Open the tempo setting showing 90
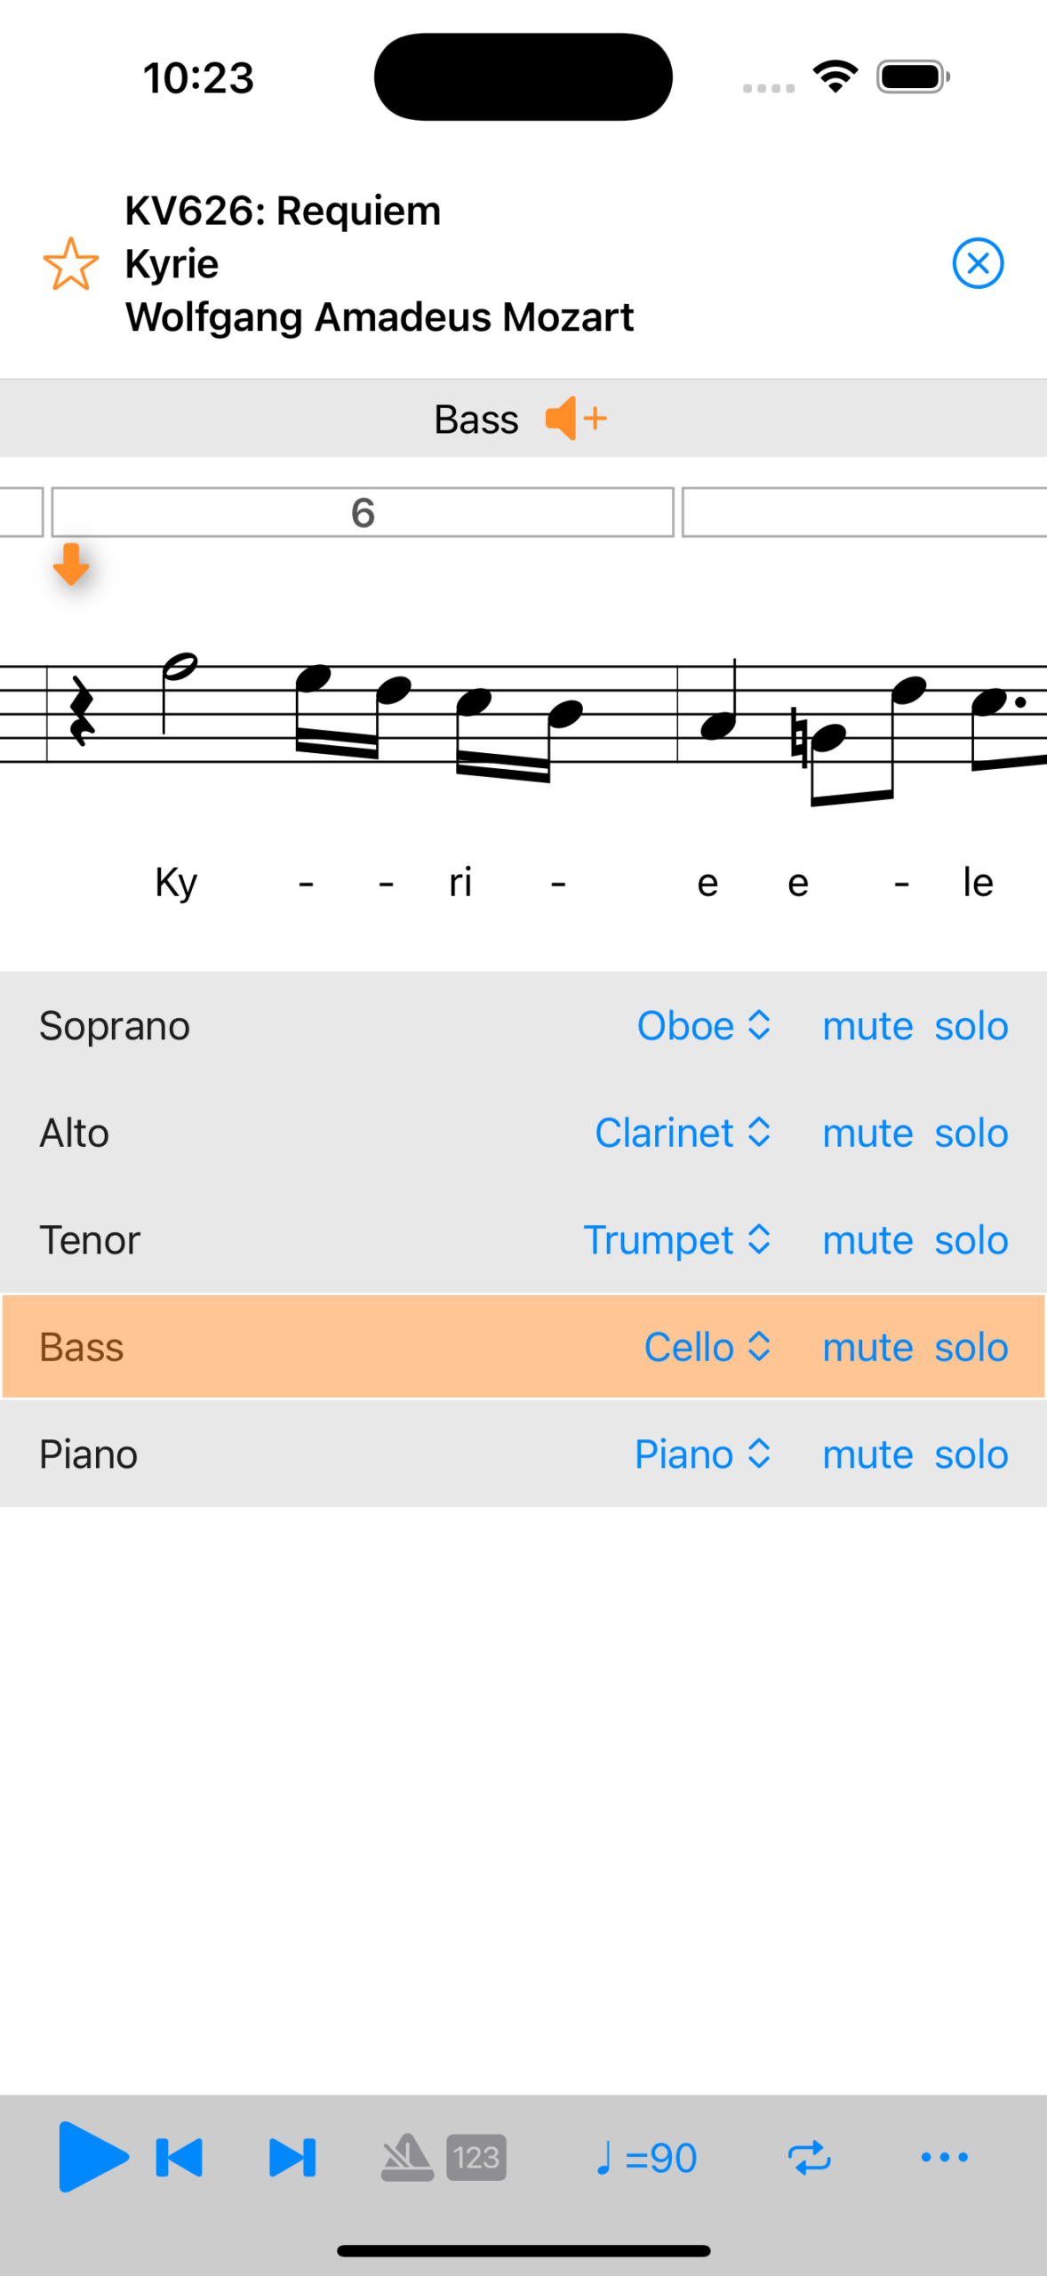This screenshot has width=1047, height=2276. point(646,2158)
